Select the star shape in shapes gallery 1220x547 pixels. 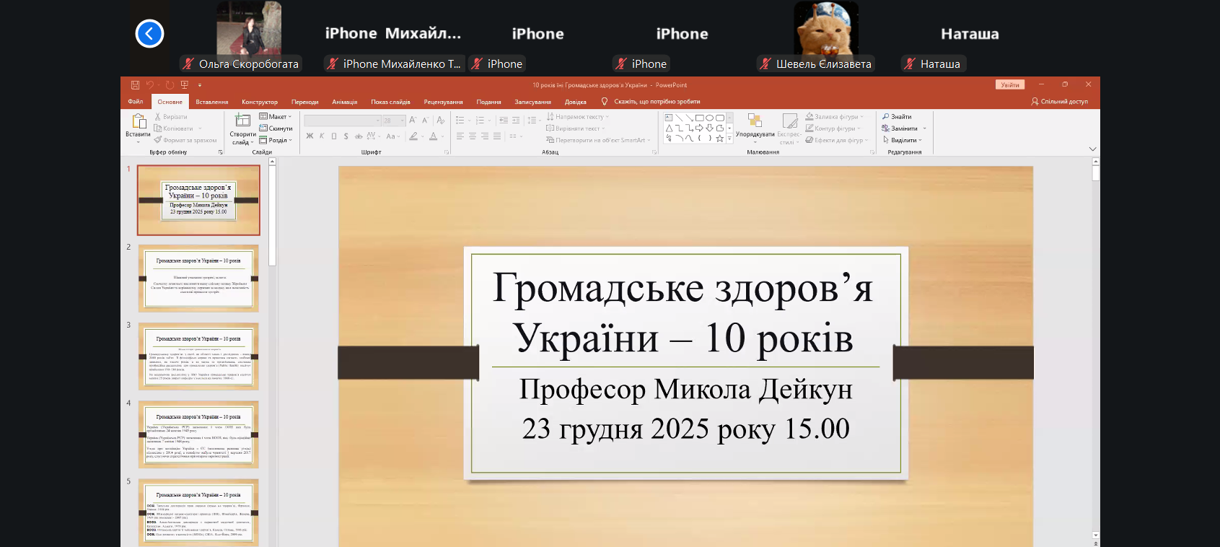(719, 139)
